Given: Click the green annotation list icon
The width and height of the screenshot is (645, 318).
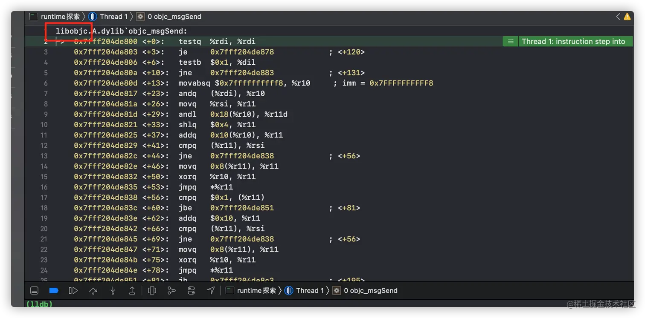Looking at the screenshot, I should (x=510, y=41).
